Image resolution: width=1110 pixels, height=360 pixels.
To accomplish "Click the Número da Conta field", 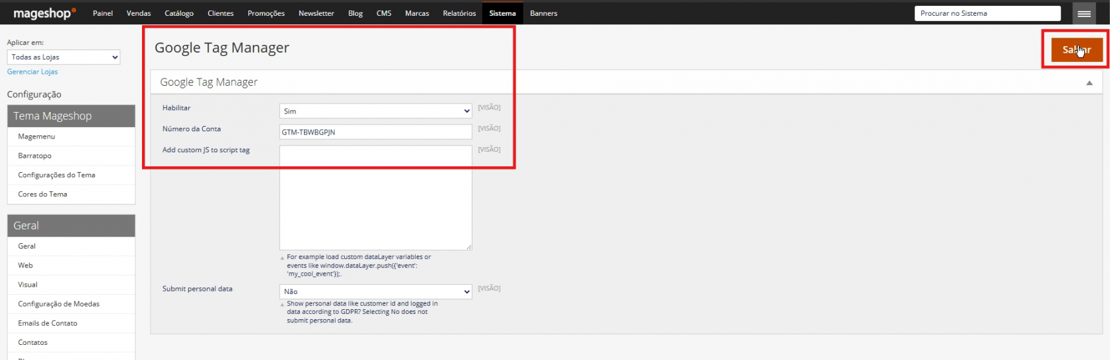I will coord(376,132).
